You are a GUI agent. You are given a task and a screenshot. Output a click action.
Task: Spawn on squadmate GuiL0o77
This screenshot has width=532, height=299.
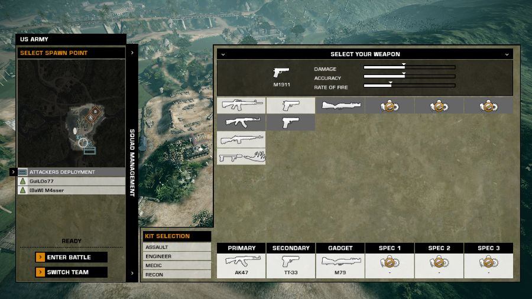[x=72, y=181]
